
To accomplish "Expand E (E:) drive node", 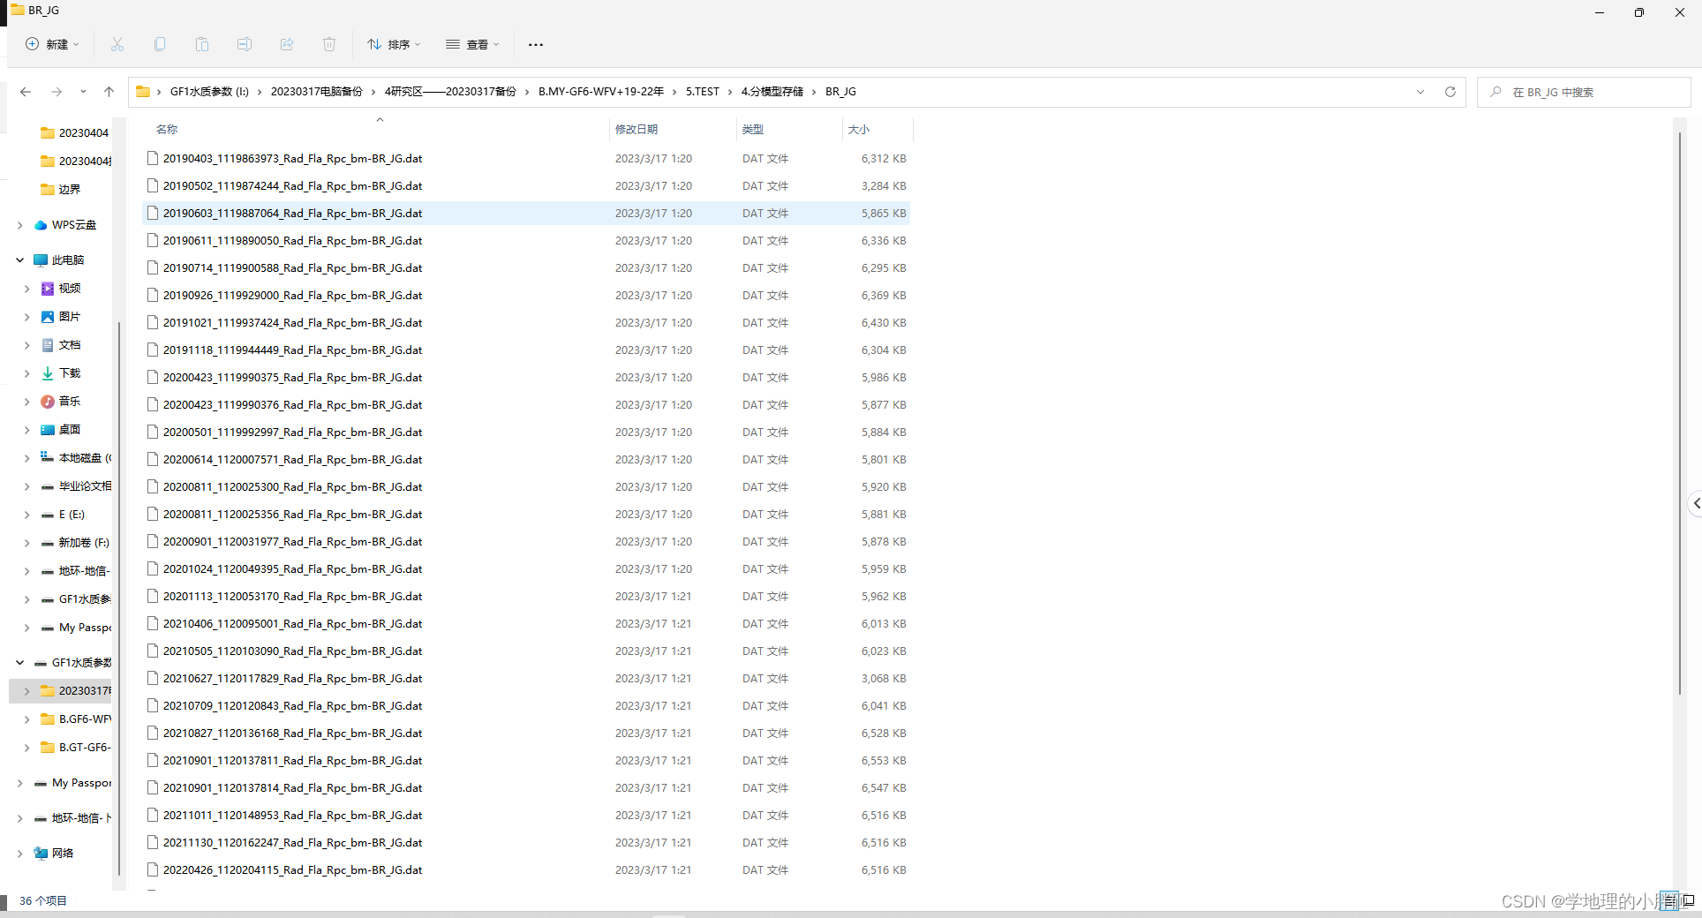I will (x=26, y=515).
